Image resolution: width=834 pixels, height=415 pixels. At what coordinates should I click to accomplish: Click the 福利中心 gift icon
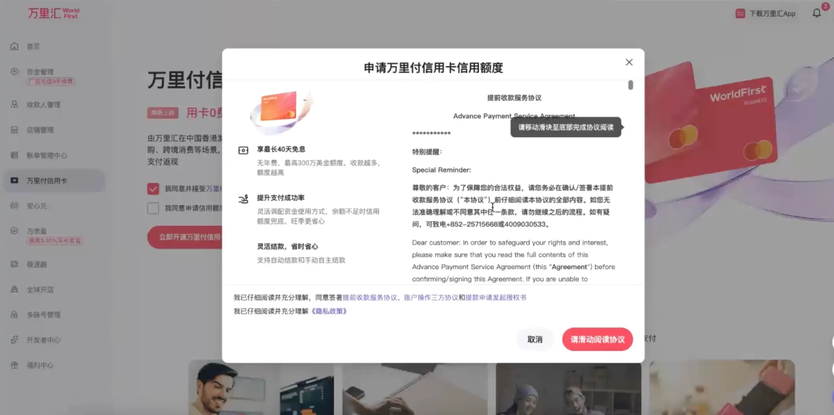14,365
